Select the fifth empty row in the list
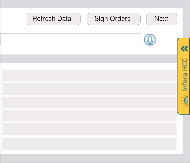The width and height of the screenshot is (190, 163). pos(89,129)
